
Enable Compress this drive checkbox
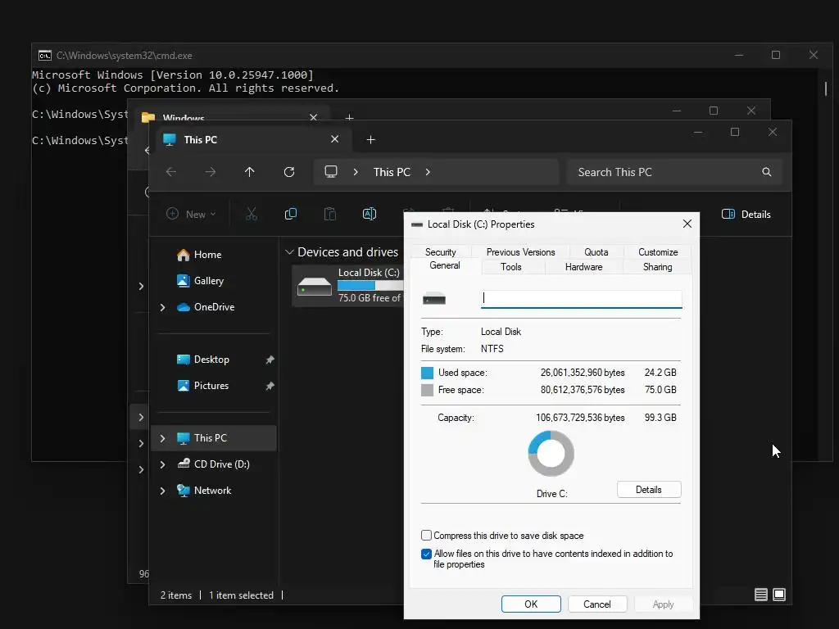(x=426, y=536)
